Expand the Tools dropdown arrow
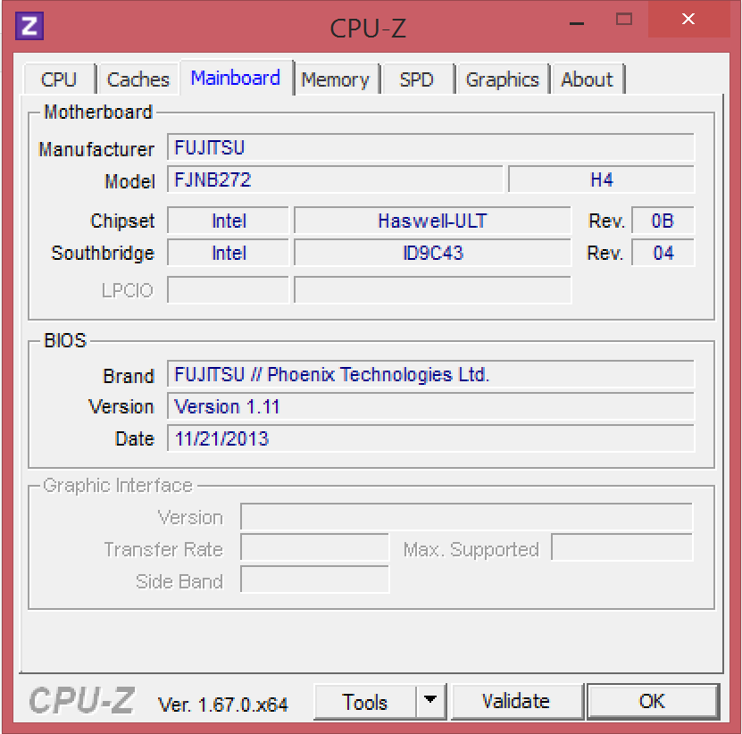The height and width of the screenshot is (734, 742). tap(430, 700)
